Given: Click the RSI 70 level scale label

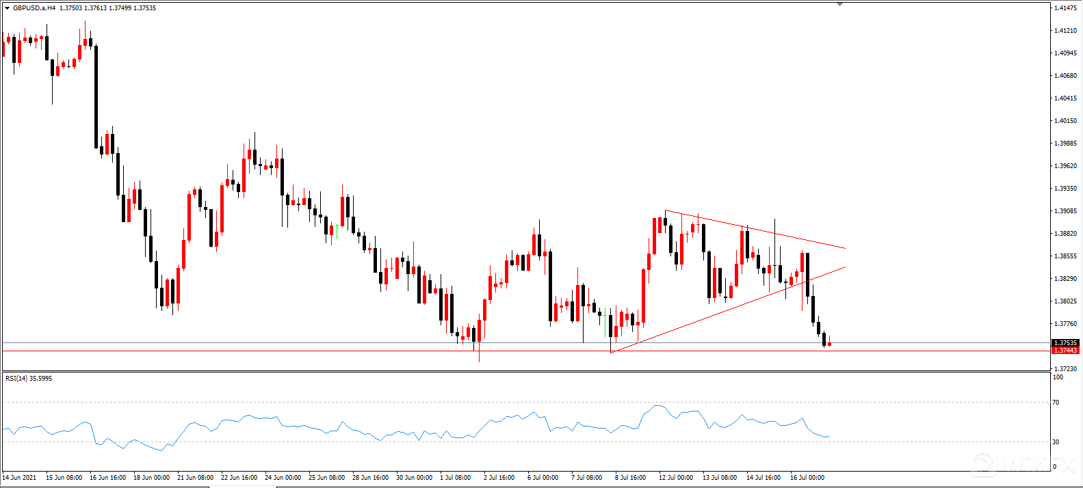Looking at the screenshot, I should (x=1056, y=403).
